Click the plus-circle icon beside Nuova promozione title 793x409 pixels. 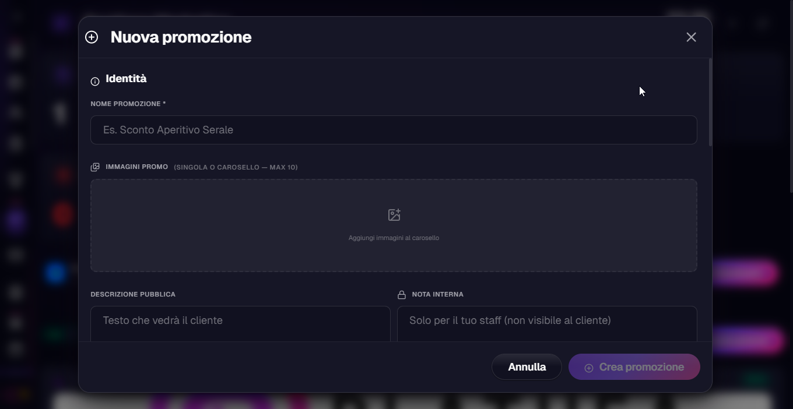92,37
